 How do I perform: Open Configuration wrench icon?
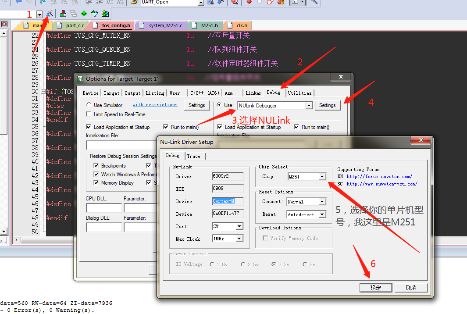[314, 2]
